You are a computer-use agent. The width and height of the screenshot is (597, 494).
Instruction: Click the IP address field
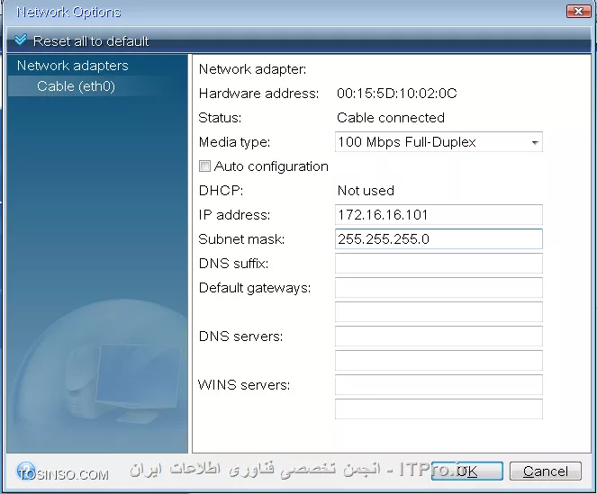(x=439, y=215)
